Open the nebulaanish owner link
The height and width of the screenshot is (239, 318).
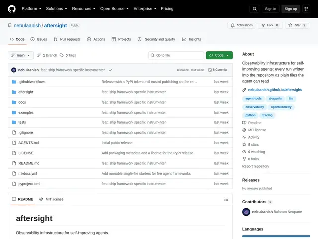click(x=27, y=25)
